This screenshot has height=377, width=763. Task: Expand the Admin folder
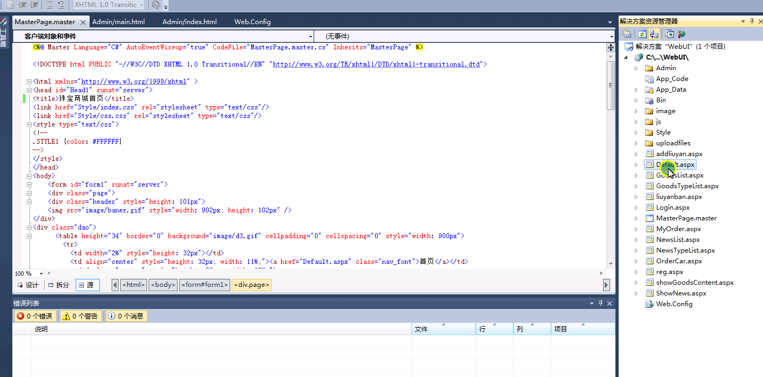(x=636, y=68)
